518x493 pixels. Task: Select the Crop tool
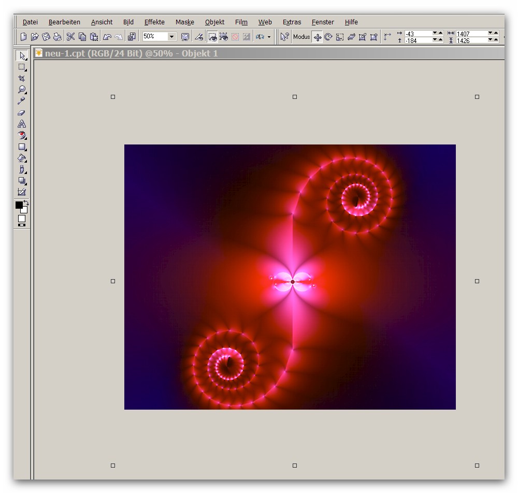point(22,78)
